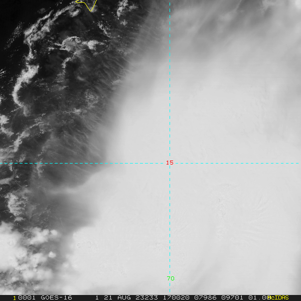
Task: Click the yellow coastline outline at top
Action: coord(86,5)
